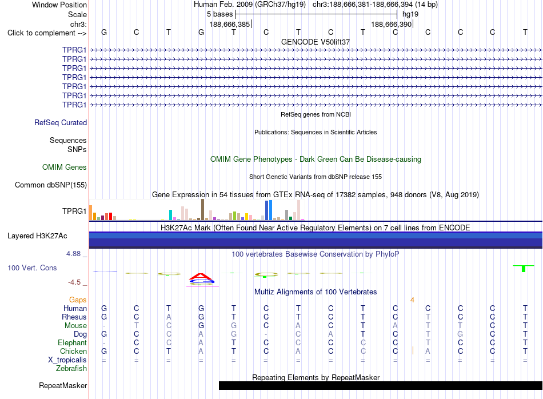Click the Sequences SNPs track label
The image size is (543, 399).
point(68,145)
